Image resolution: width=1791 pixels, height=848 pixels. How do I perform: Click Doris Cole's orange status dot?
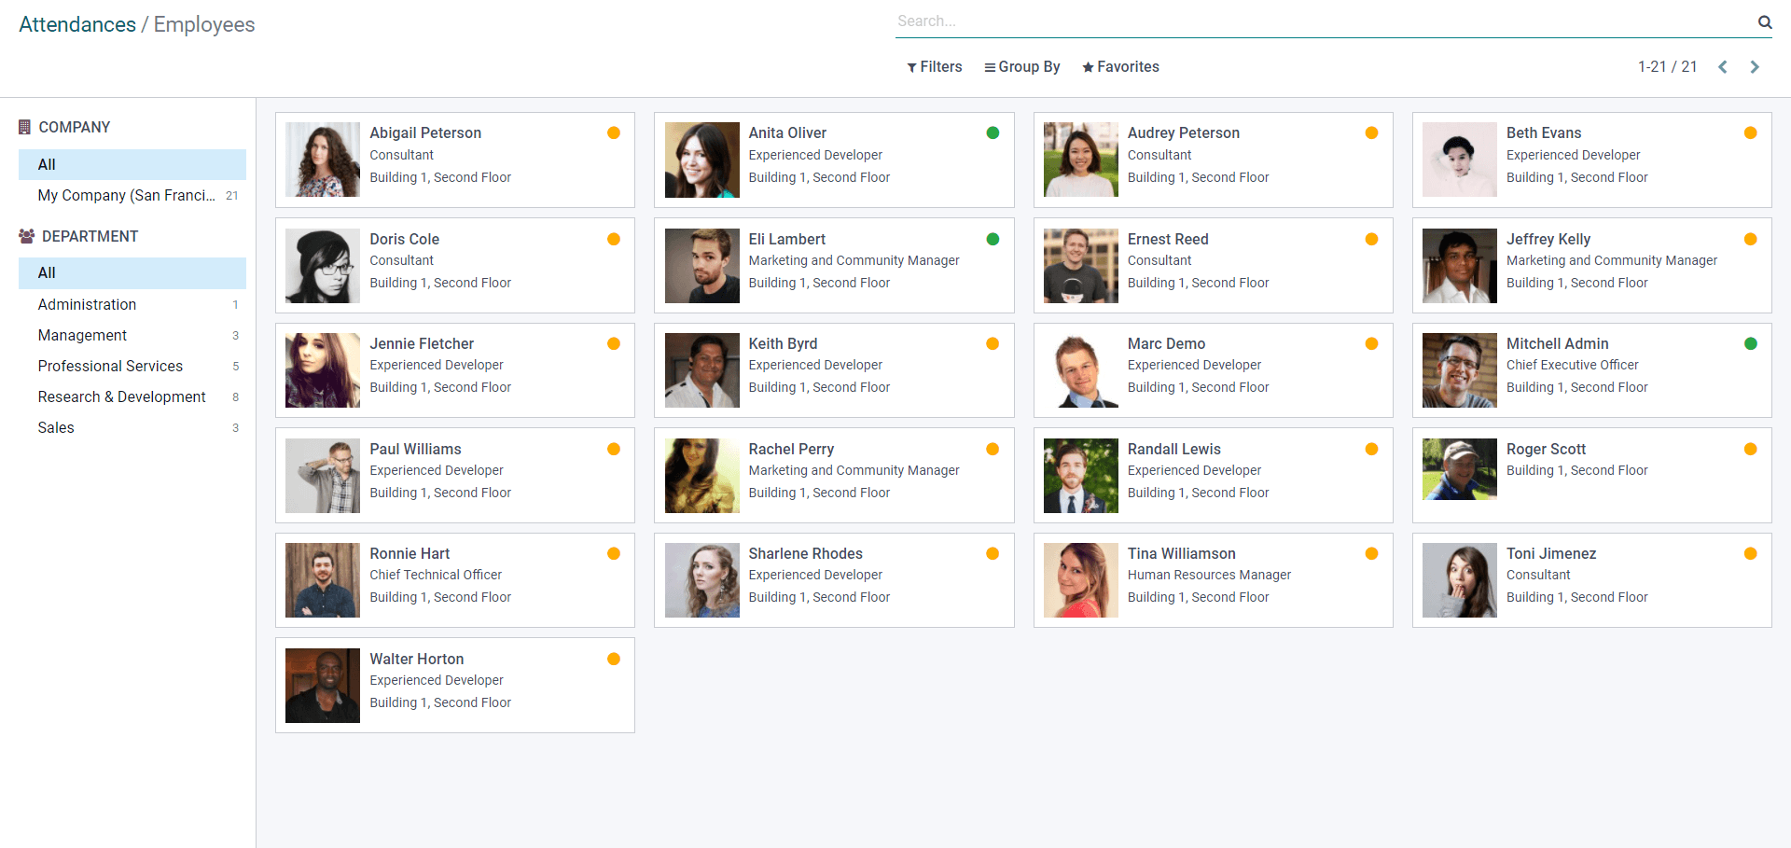click(614, 239)
